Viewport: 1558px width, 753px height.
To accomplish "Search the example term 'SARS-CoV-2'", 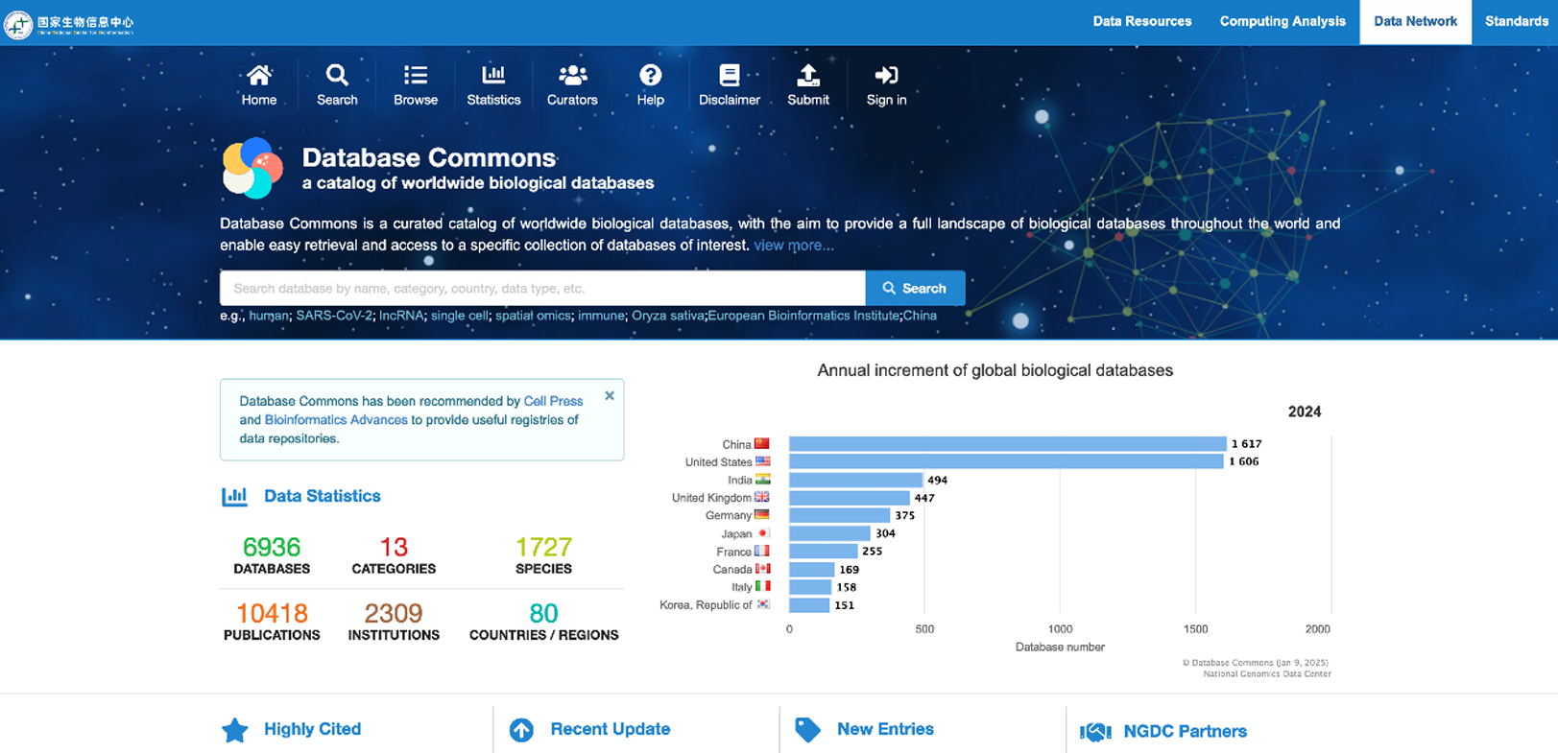I will [334, 316].
